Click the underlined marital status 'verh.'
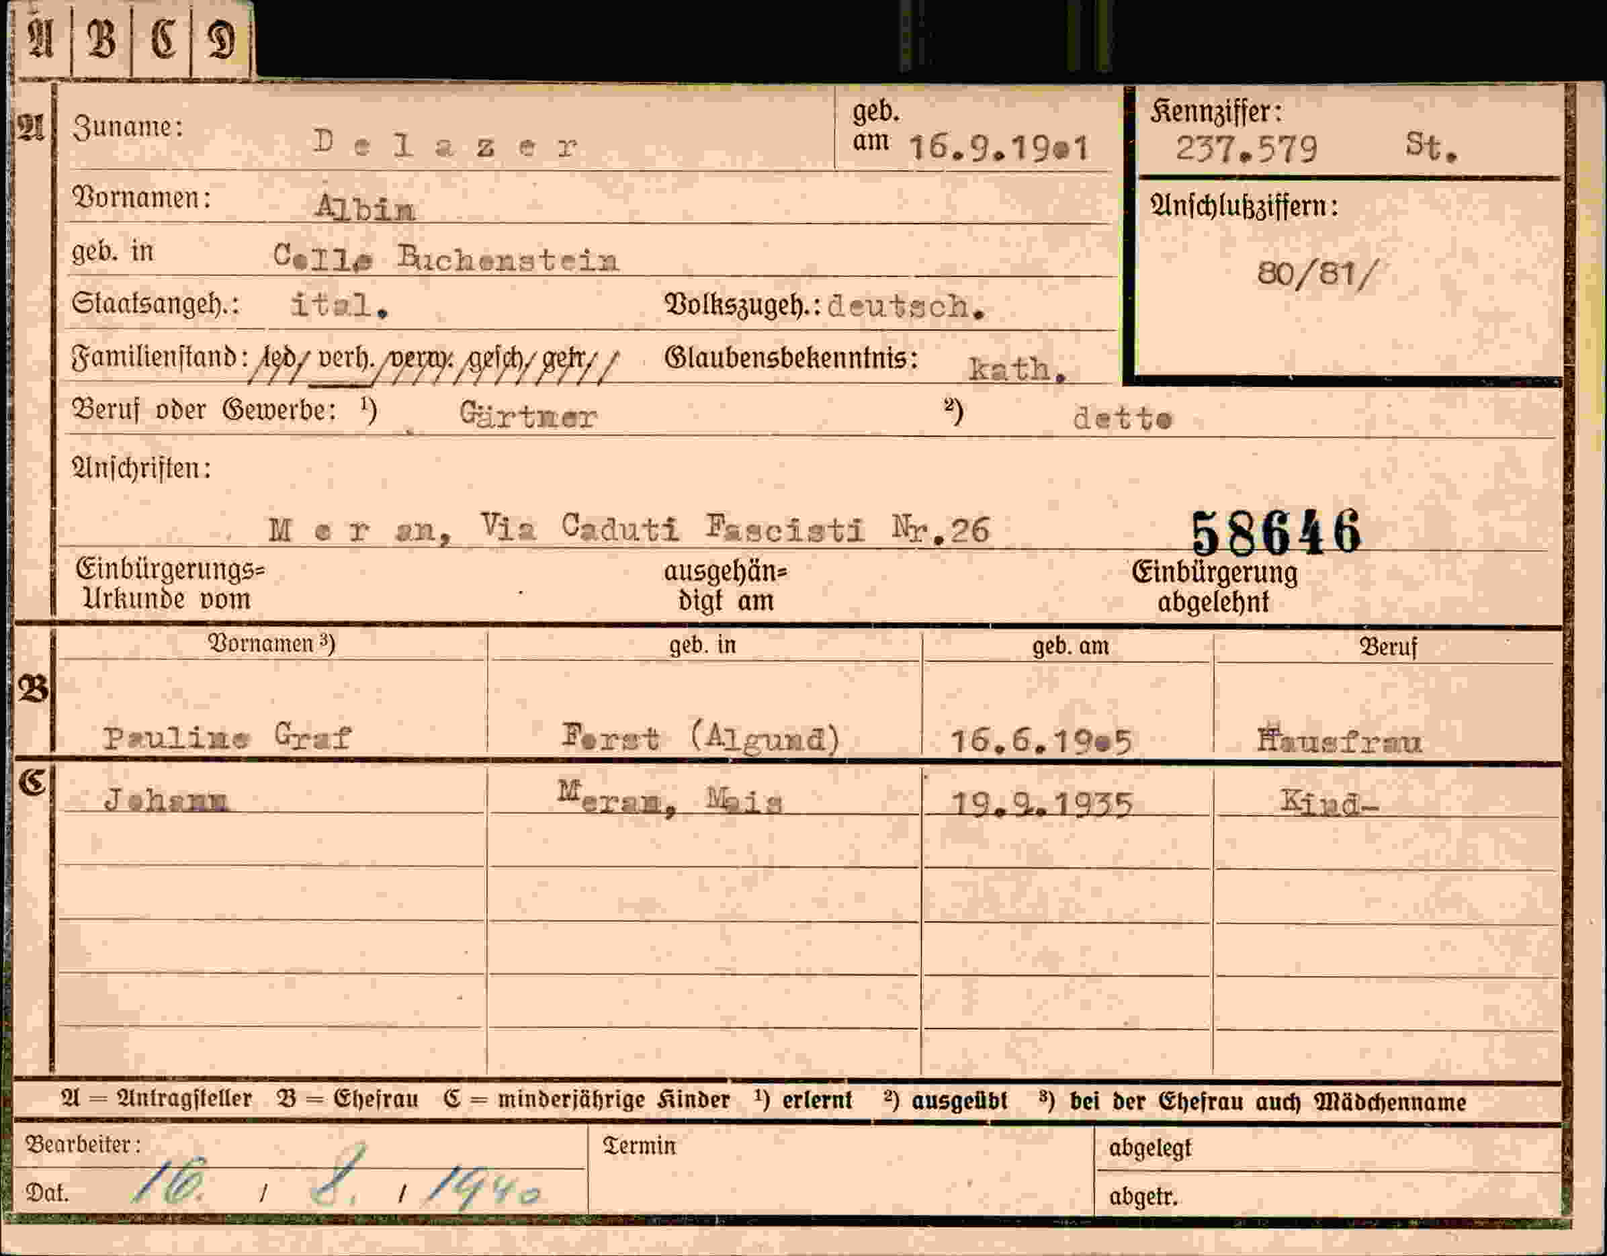 346,359
